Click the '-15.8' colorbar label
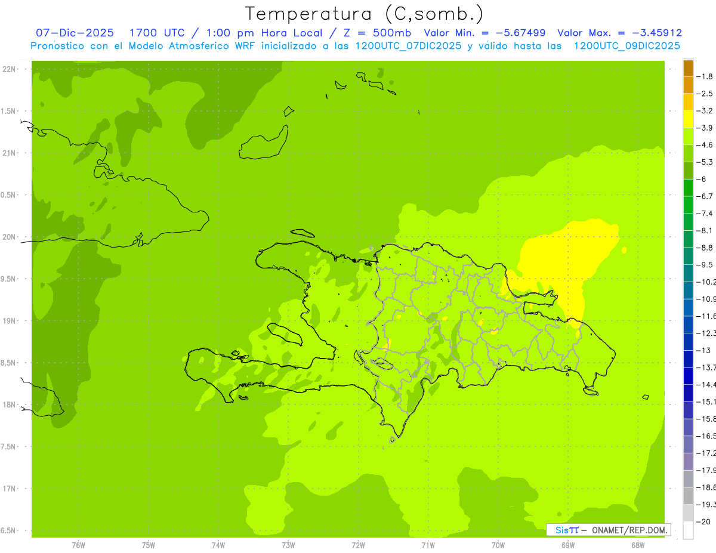The width and height of the screenshot is (716, 553). (x=706, y=419)
